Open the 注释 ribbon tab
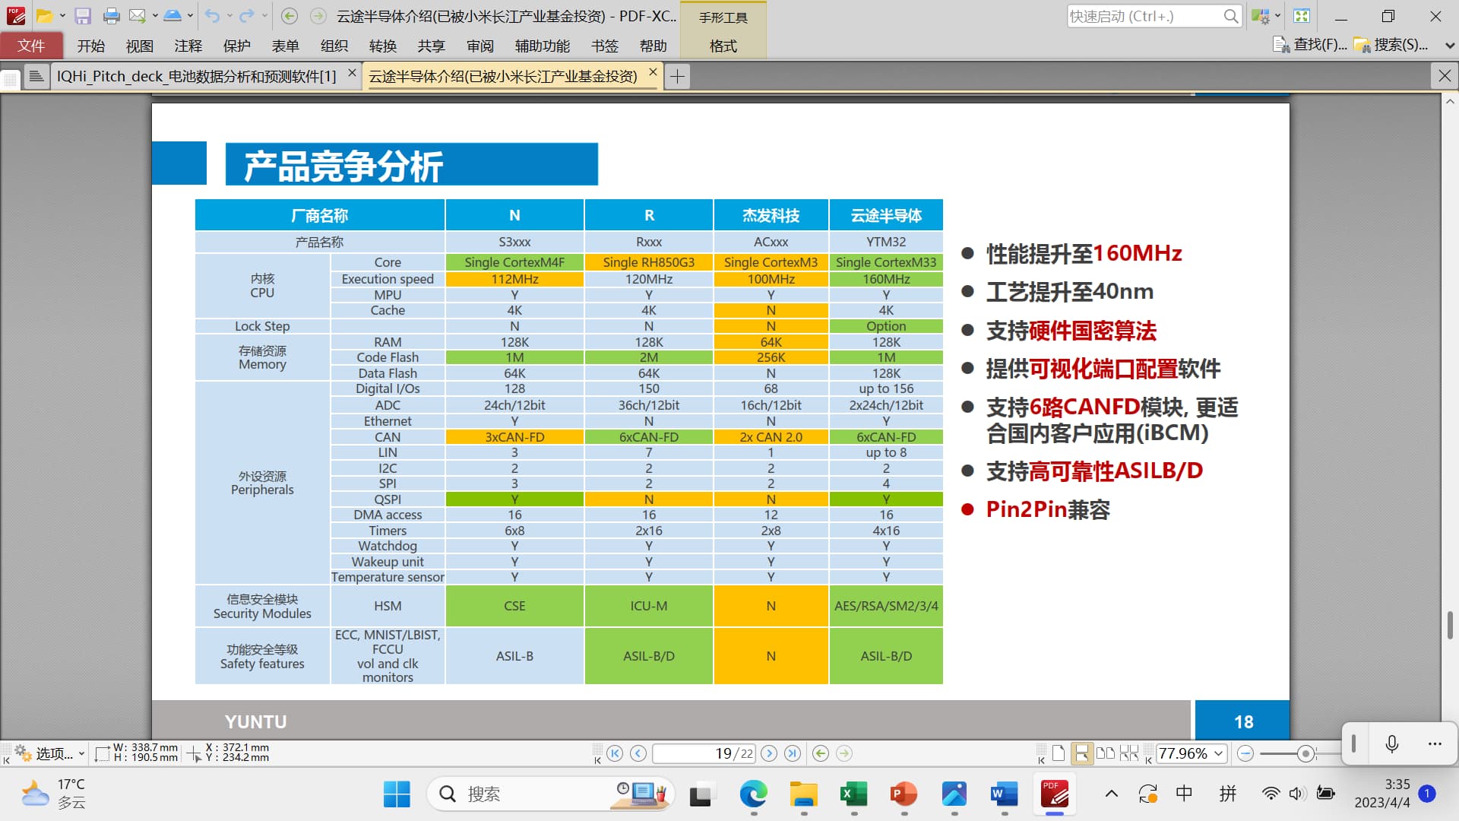Screen dimensions: 1459x821 pos(188,46)
